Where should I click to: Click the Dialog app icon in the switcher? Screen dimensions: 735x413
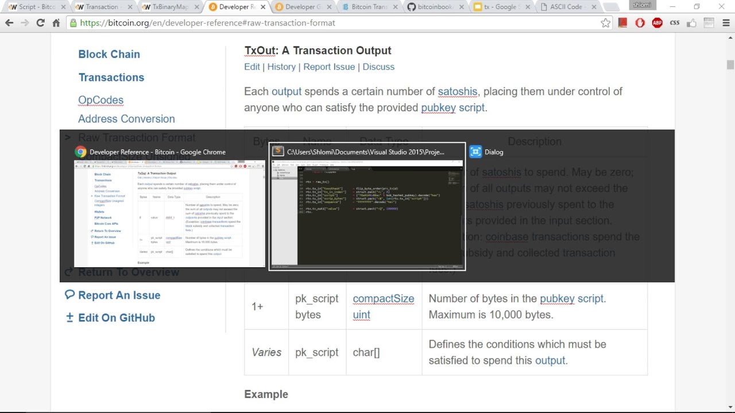[475, 152]
